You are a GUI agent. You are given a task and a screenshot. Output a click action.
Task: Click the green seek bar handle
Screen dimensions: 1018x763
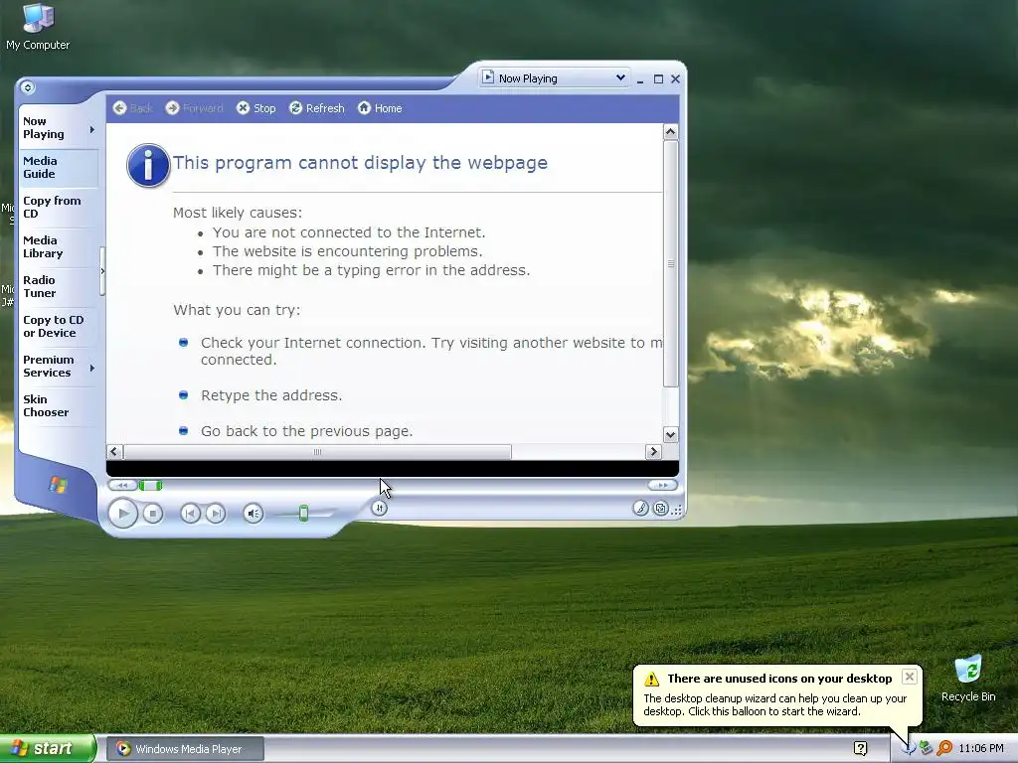(x=150, y=485)
